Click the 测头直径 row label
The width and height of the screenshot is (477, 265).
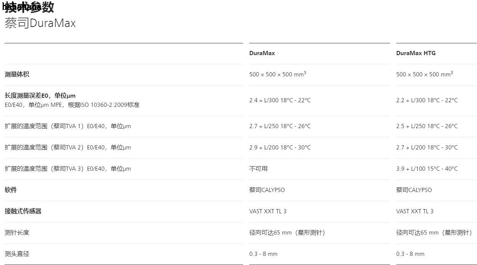point(17,254)
